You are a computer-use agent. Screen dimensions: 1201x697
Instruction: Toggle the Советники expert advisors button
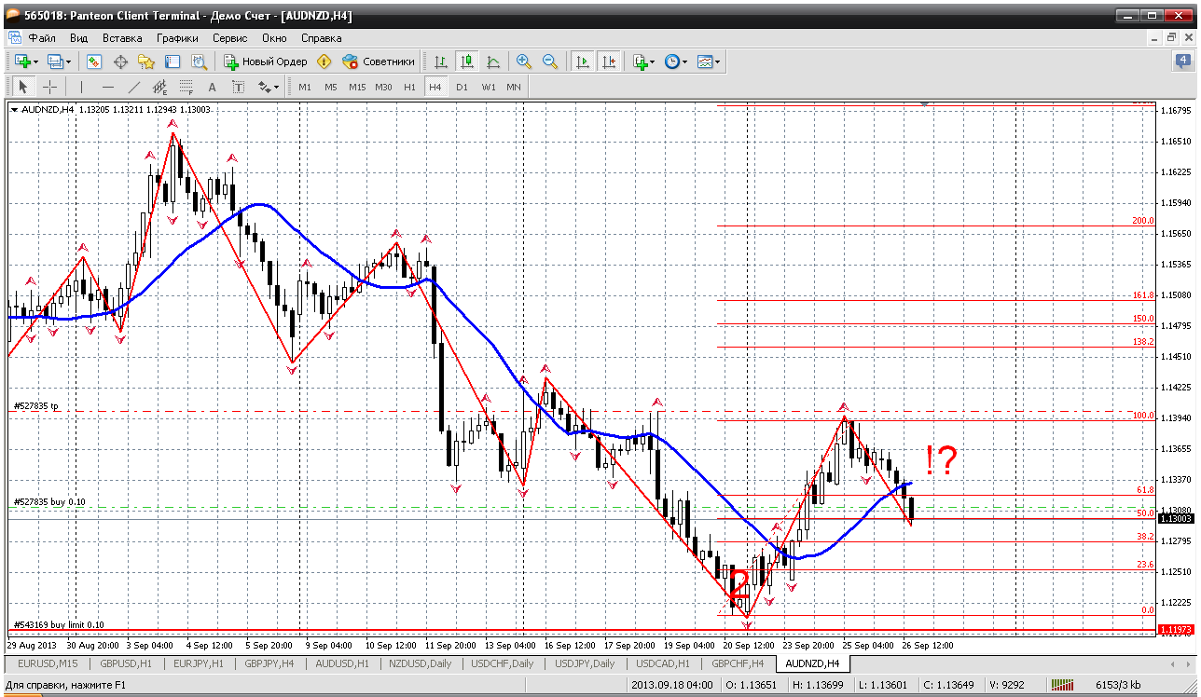coord(378,61)
